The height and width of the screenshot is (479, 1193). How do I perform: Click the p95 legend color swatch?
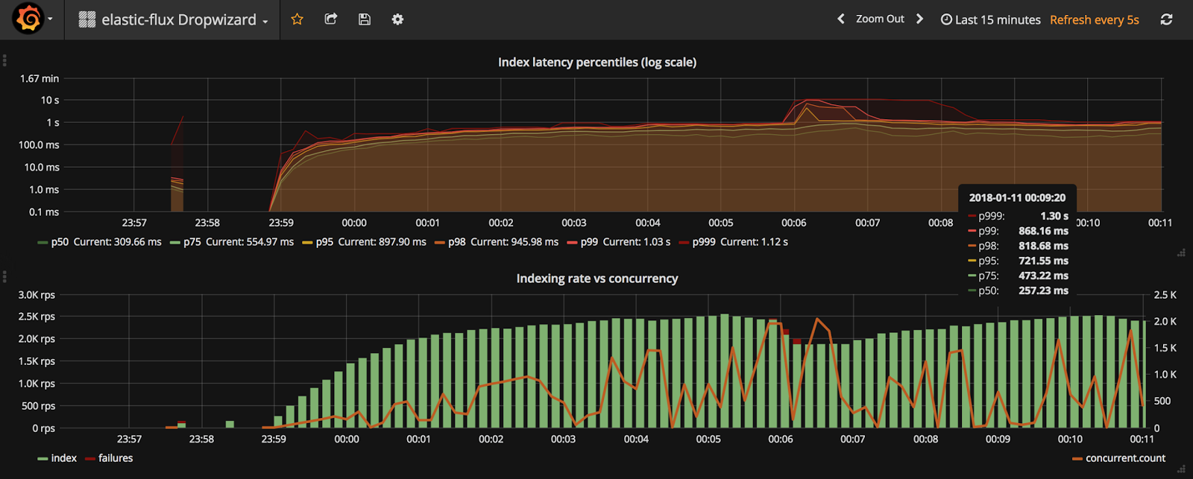tap(307, 242)
